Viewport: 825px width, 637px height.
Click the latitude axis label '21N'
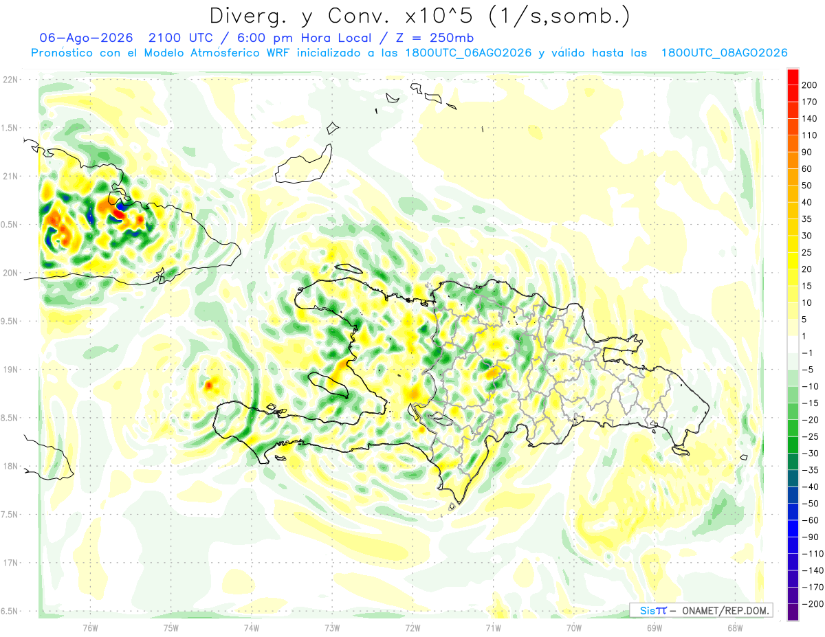(10, 177)
